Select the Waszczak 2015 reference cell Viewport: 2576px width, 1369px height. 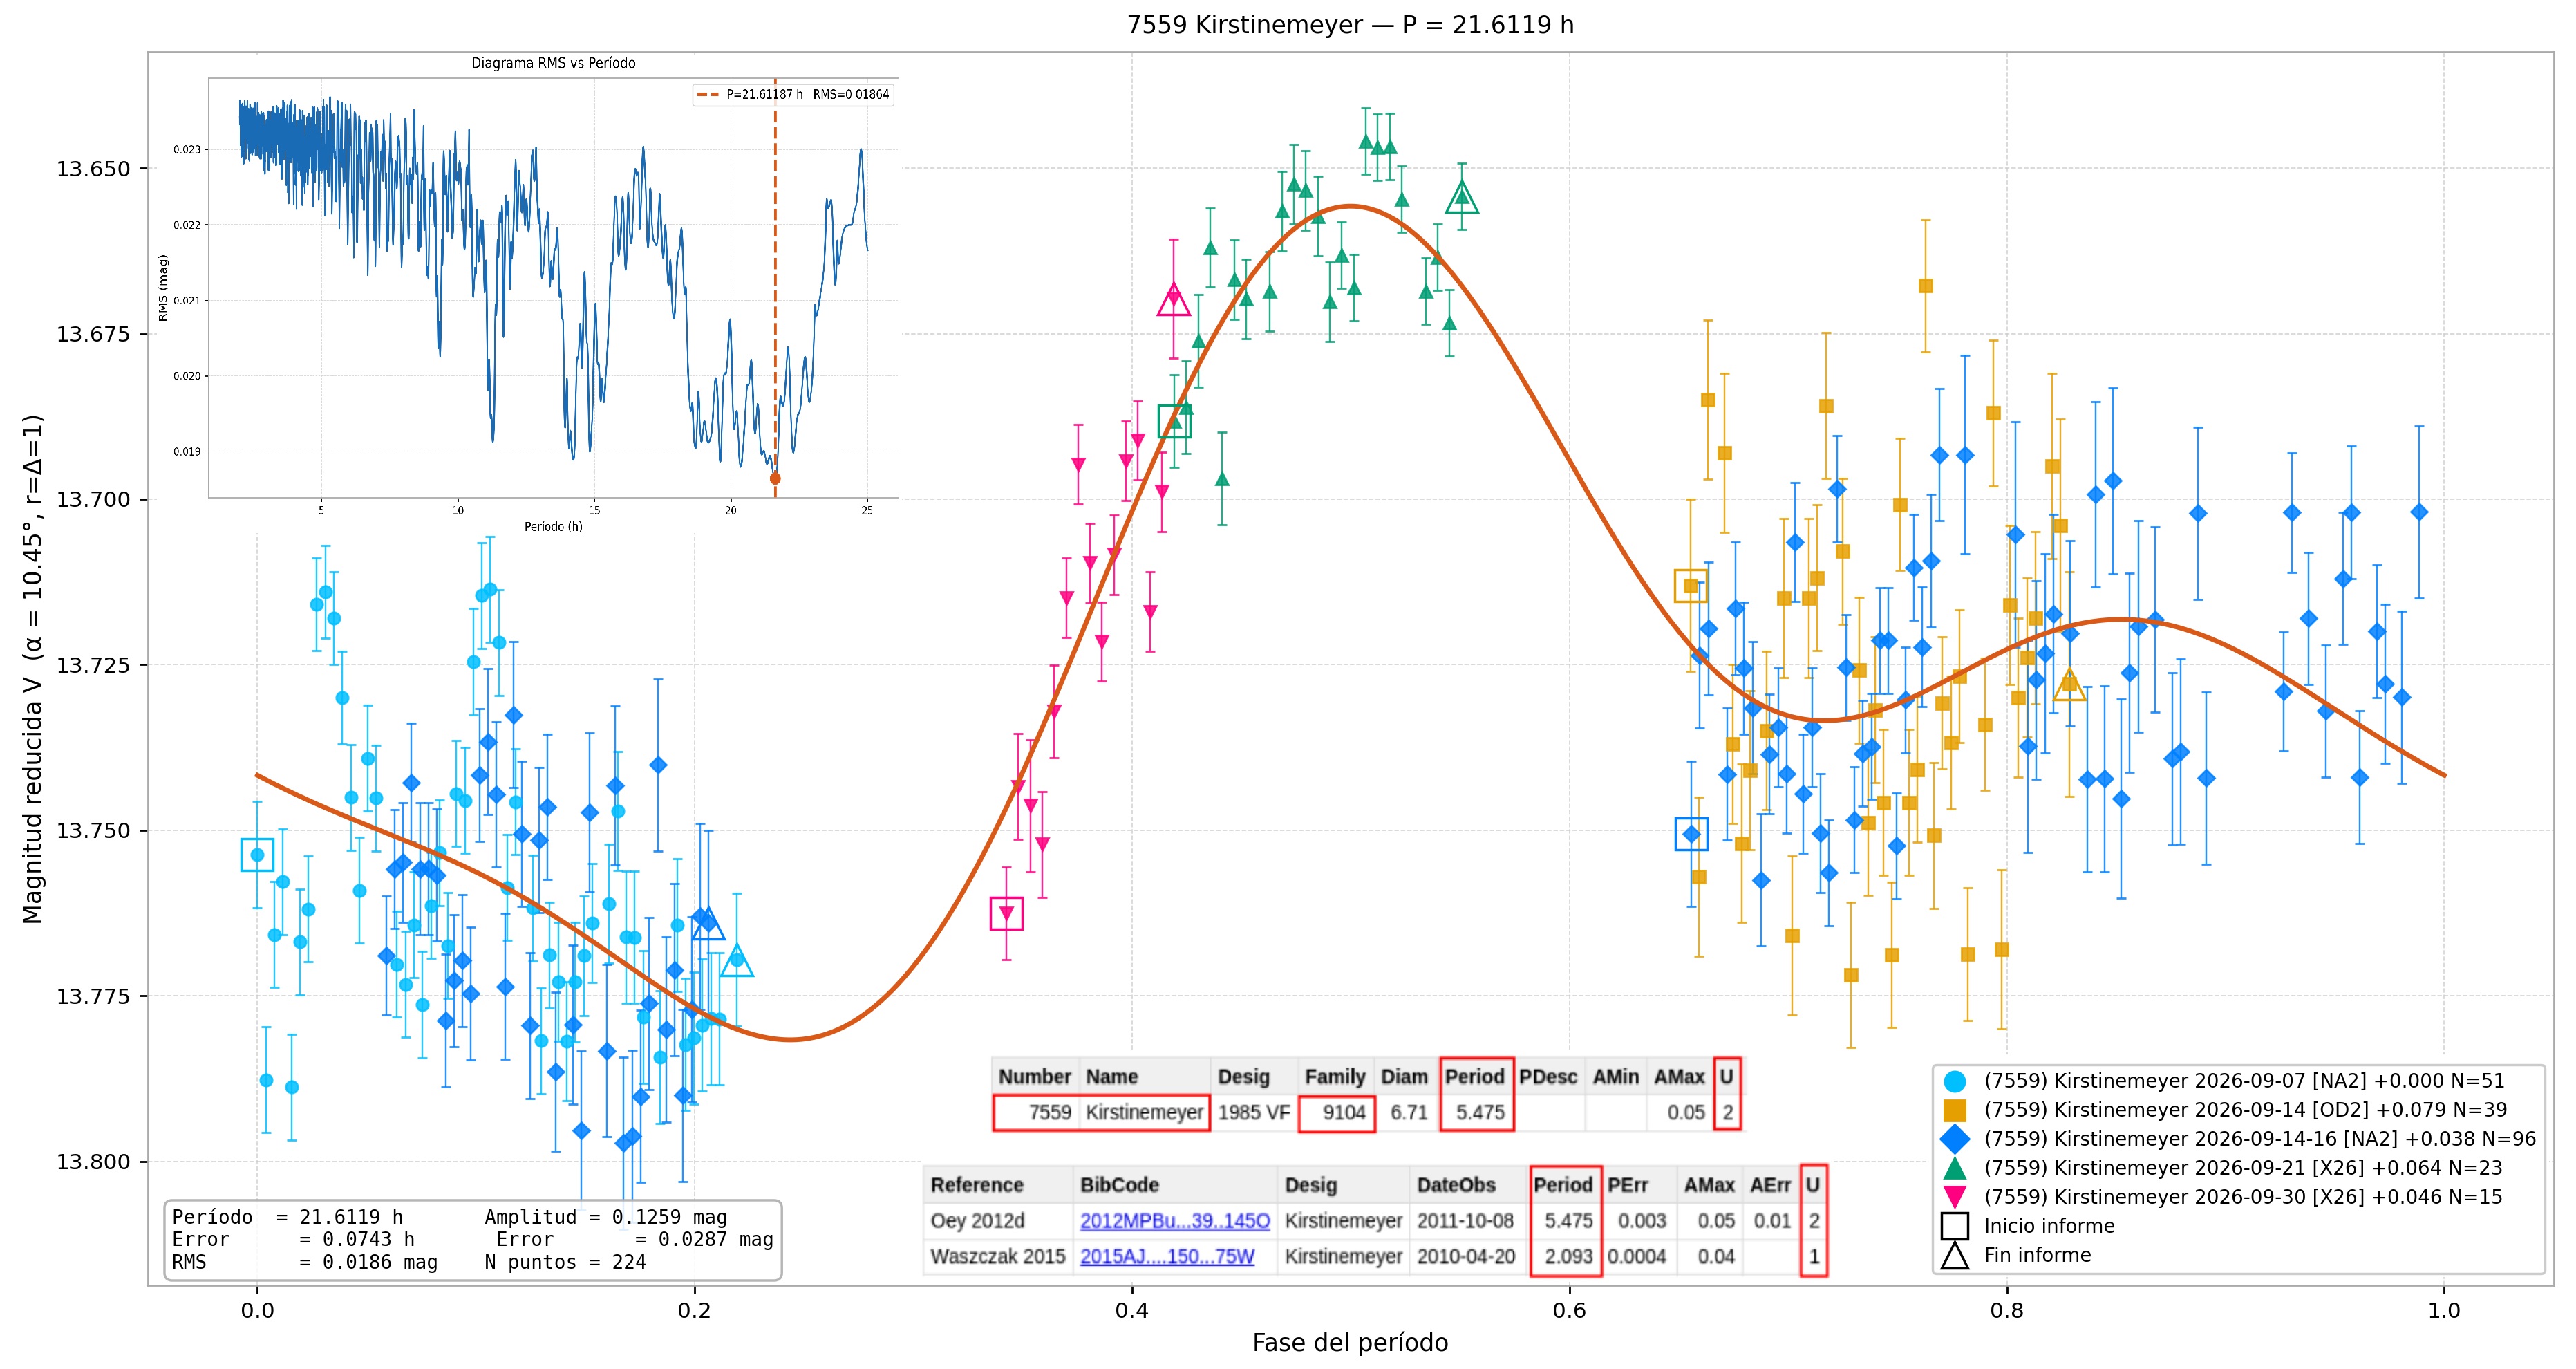[x=998, y=1257]
